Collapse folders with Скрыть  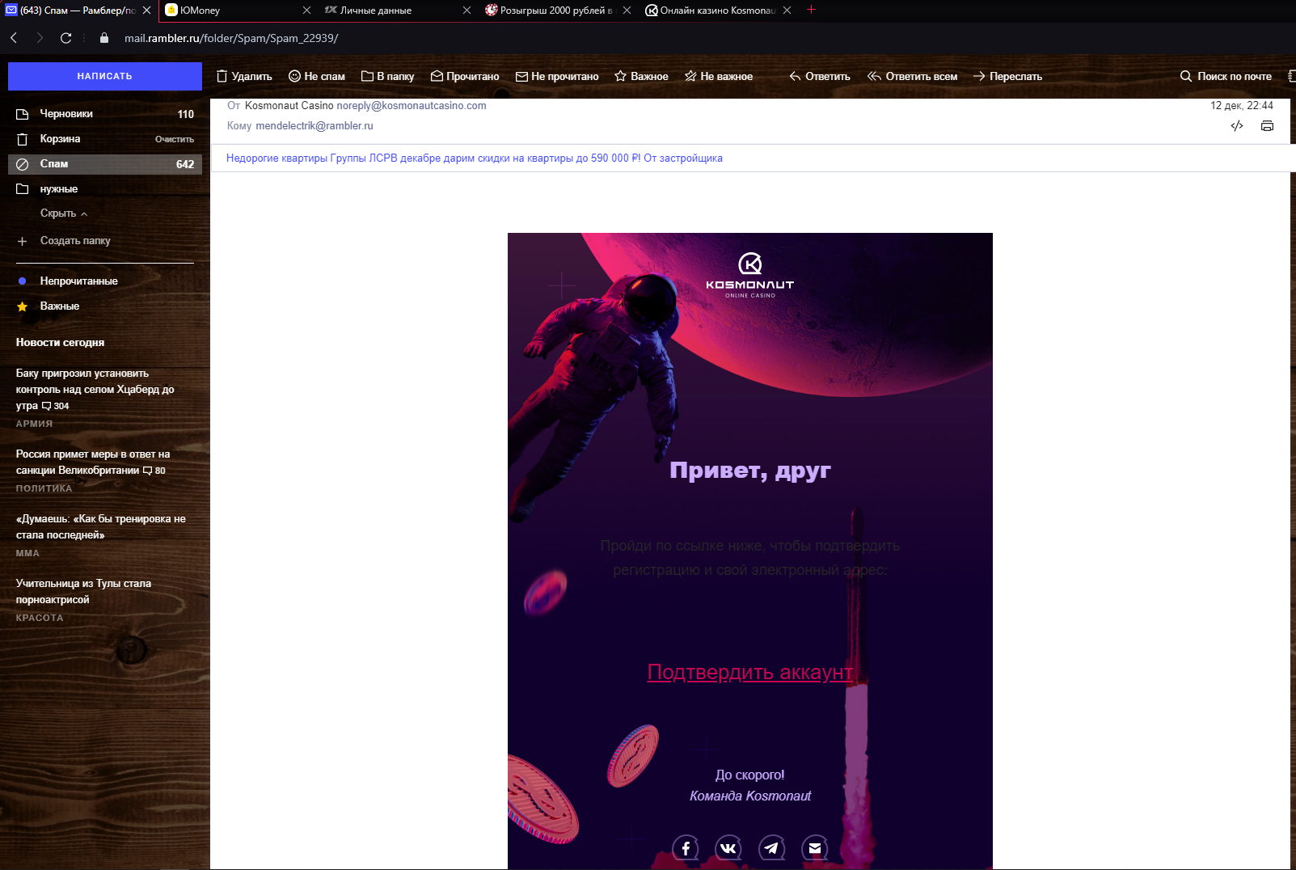coord(63,213)
